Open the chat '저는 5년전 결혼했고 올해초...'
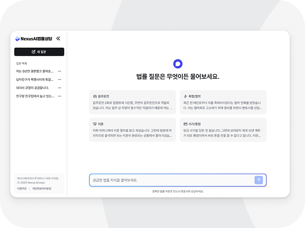The width and height of the screenshot is (305, 228). [x=35, y=71]
